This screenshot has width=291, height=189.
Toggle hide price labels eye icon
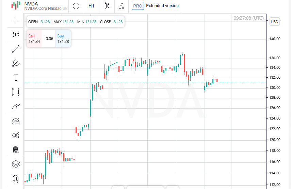tap(16, 135)
